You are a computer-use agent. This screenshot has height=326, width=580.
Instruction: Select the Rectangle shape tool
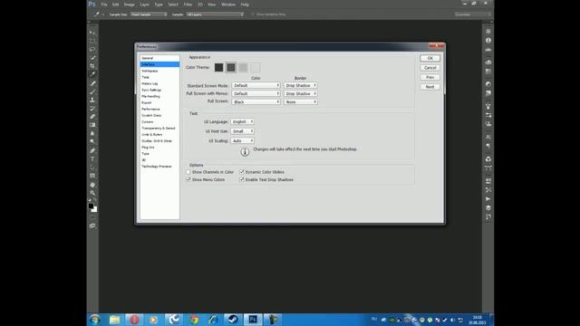pos(92,176)
